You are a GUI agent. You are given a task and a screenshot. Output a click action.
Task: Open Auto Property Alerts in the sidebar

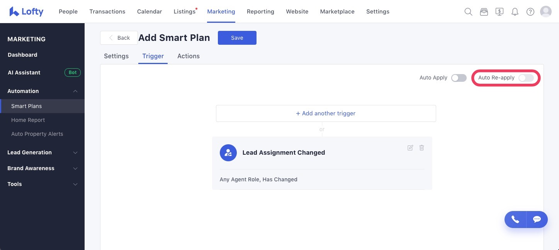pyautogui.click(x=37, y=134)
